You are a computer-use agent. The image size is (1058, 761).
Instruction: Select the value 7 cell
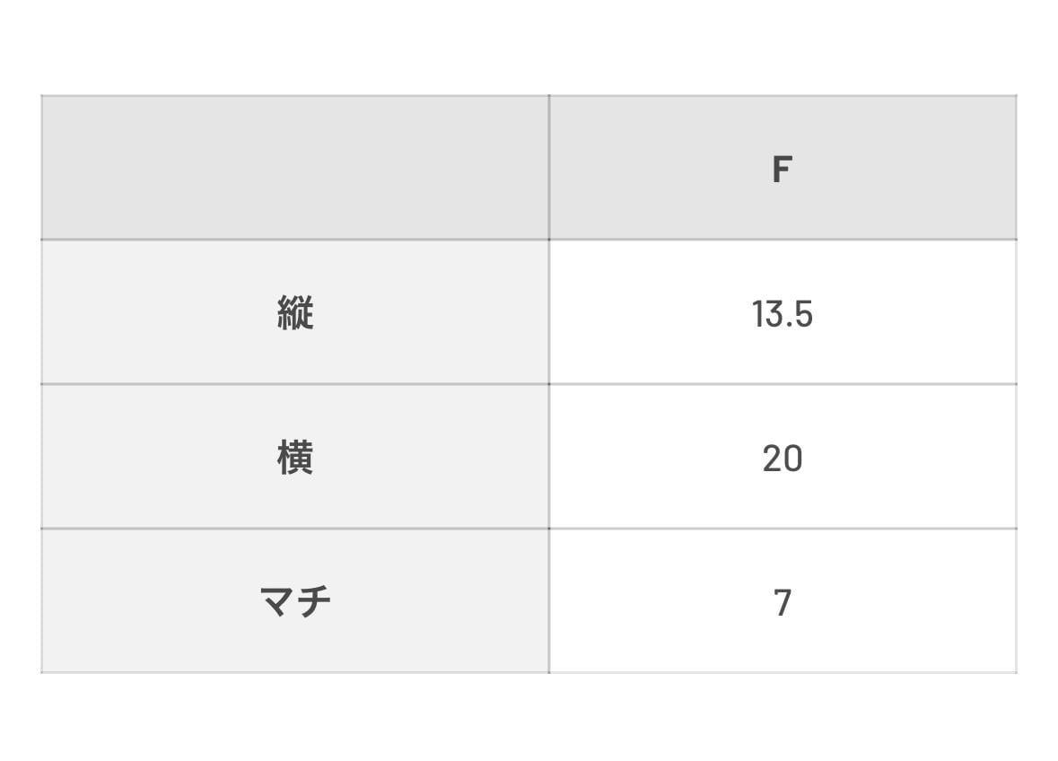point(782,601)
